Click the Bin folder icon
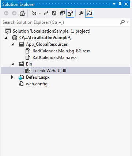 [x=21, y=64]
